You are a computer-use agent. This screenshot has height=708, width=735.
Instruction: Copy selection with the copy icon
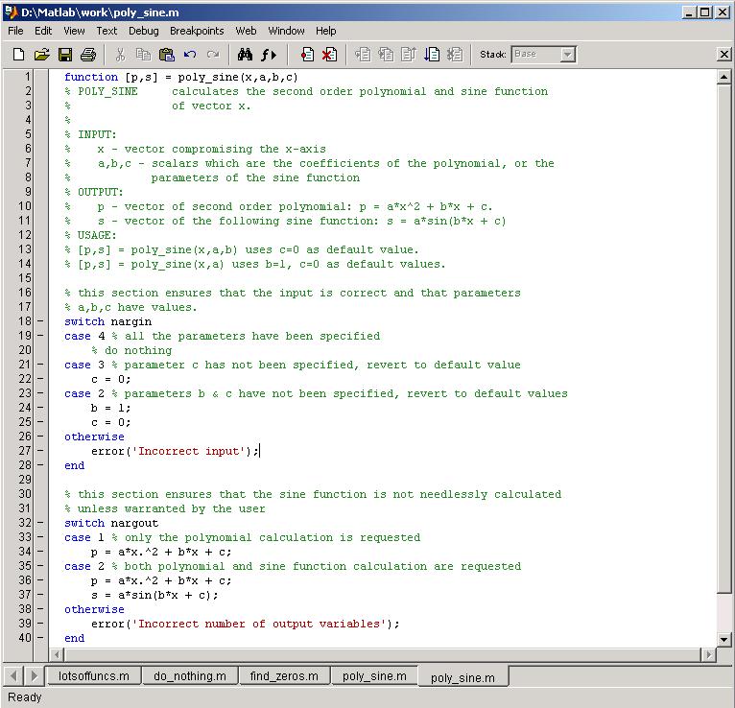click(143, 55)
